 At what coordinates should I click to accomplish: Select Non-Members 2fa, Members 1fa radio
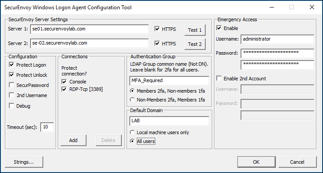pyautogui.click(x=132, y=100)
